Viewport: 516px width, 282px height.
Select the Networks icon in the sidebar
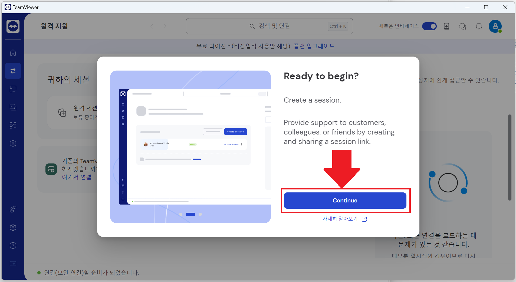point(13,125)
